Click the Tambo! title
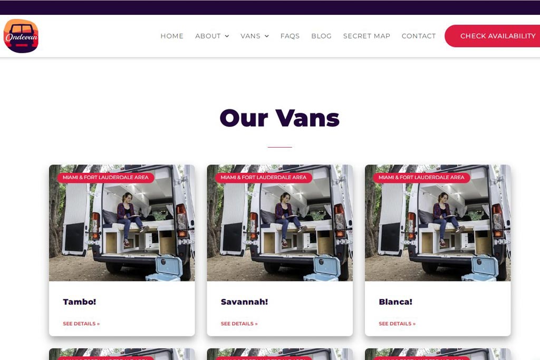This screenshot has height=360, width=540. point(80,302)
